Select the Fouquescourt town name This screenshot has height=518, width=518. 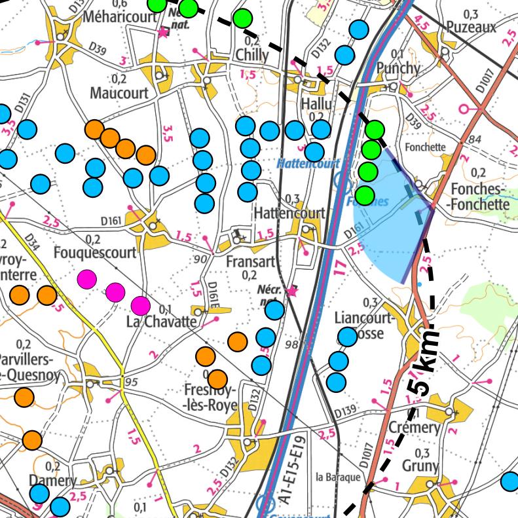[x=95, y=252]
